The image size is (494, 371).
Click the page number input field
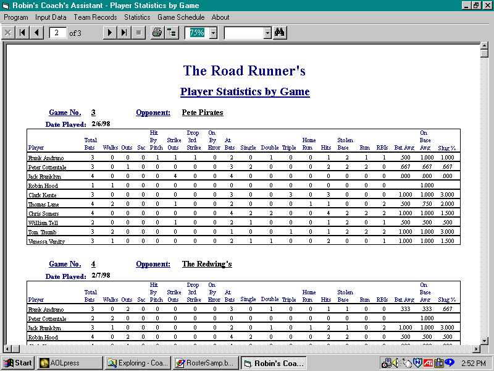57,33
